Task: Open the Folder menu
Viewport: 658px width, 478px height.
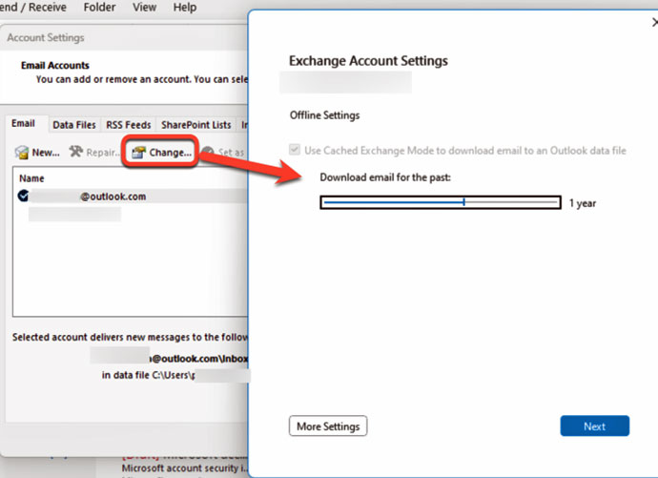Action: point(99,7)
